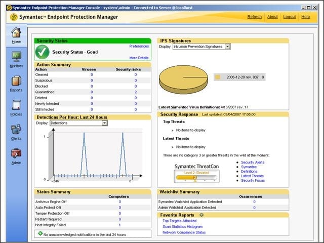Viewport: 324px width, 243px height.
Task: Click Antivirus Engine Off computers count
Action: point(119,201)
